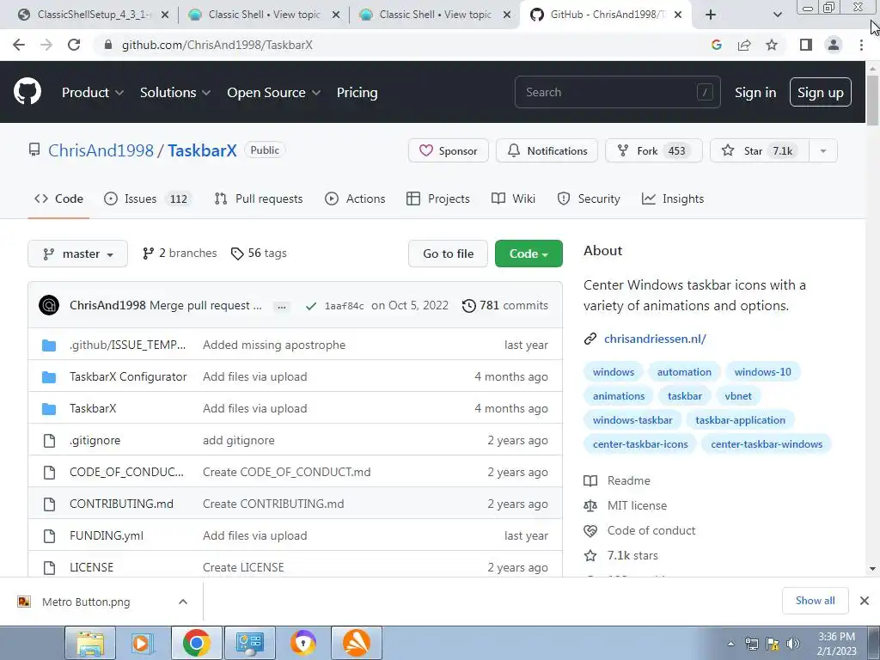
Task: Click Chrome icon in taskbar
Action: (196, 643)
